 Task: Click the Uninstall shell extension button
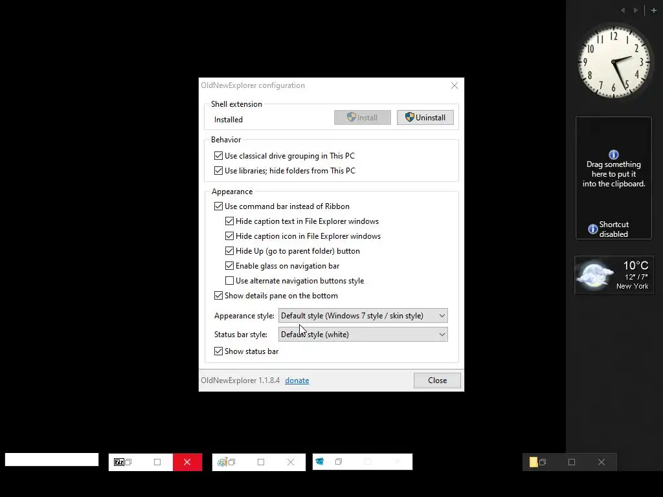coord(425,118)
